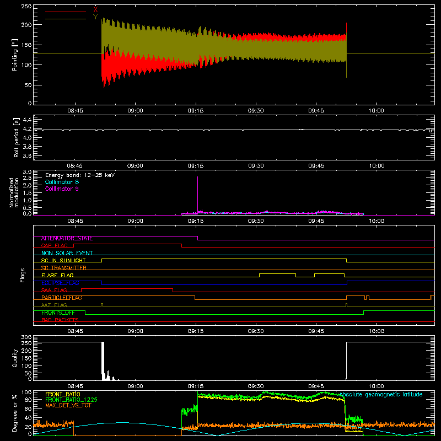441x441 pixels.
Task: Click the 300 tick on the Quality axis
Action: click(x=26, y=337)
